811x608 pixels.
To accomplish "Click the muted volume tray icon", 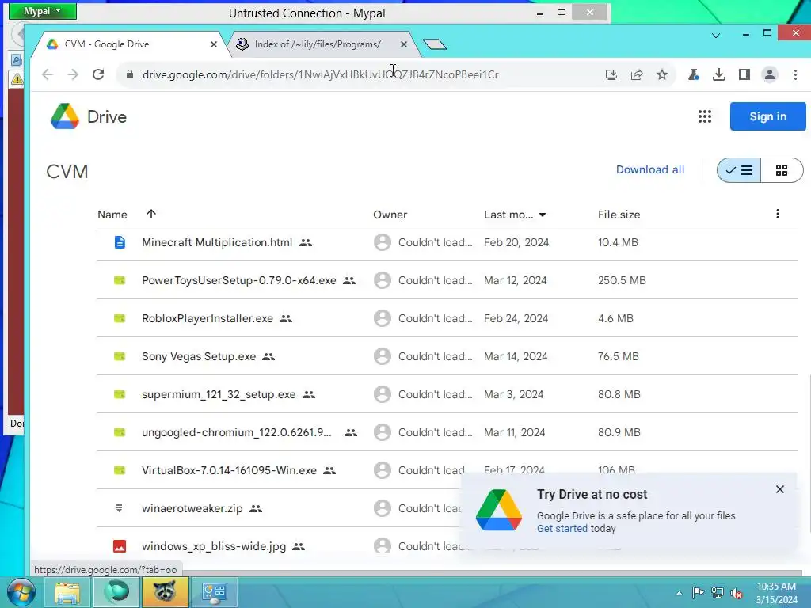I will coord(737,592).
